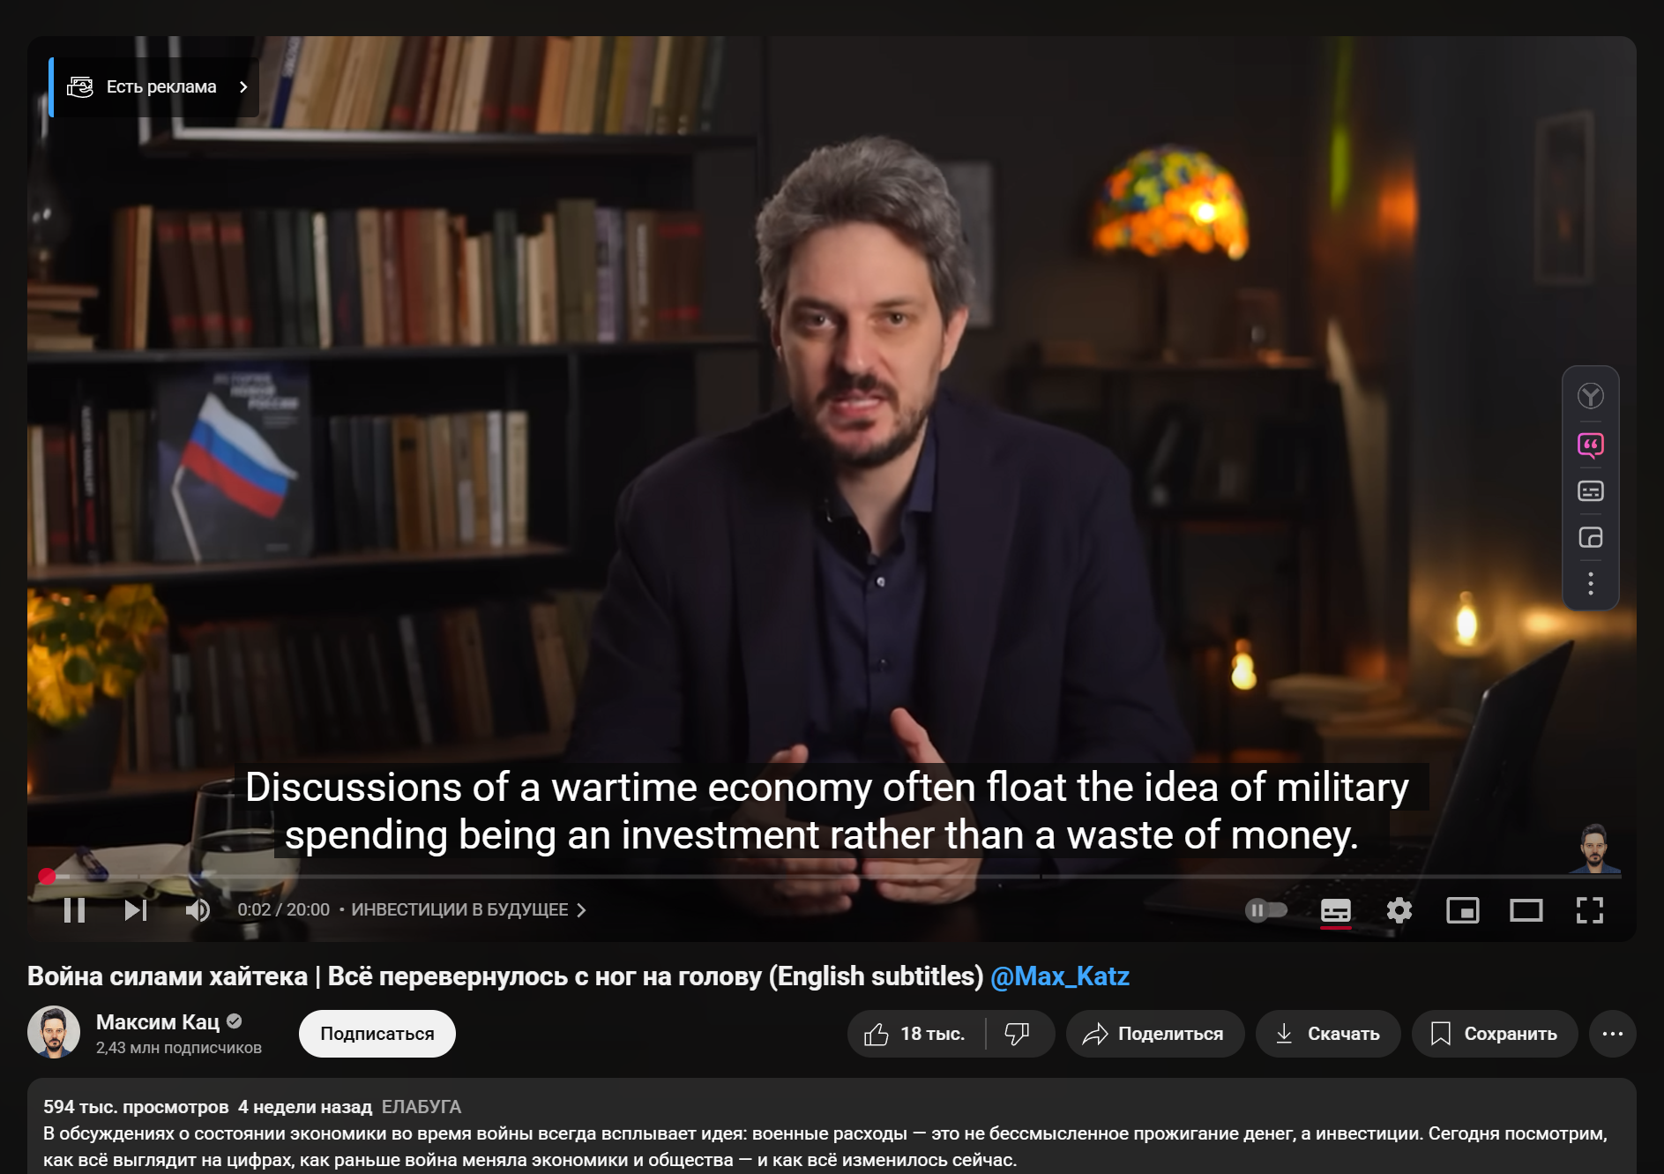Toggle subtitles closed captions button
1664x1174 pixels.
pyautogui.click(x=1336, y=909)
